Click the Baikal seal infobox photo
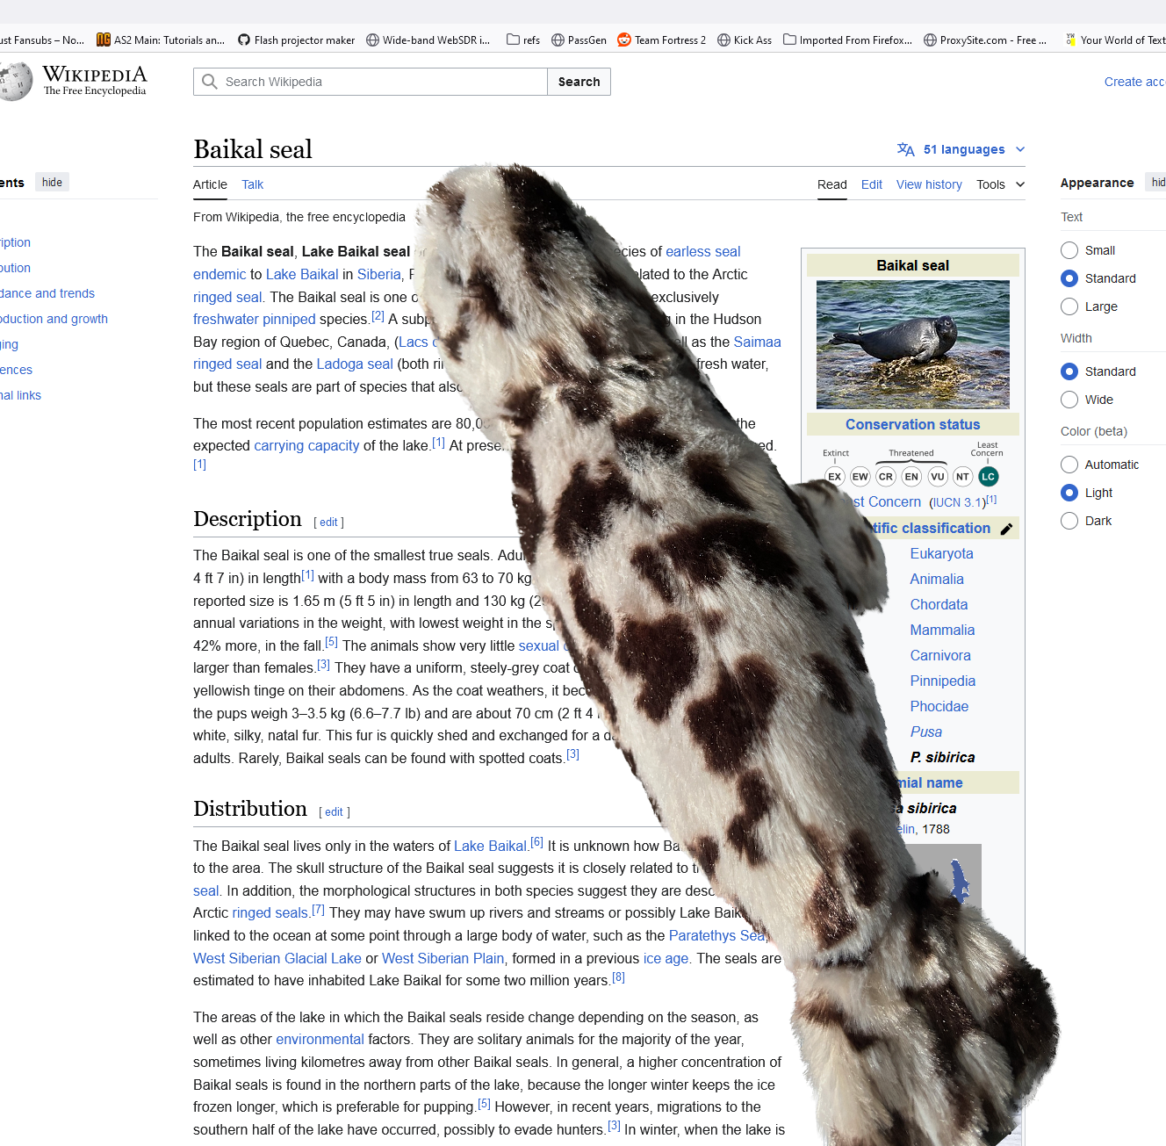The width and height of the screenshot is (1166, 1146). 912,344
